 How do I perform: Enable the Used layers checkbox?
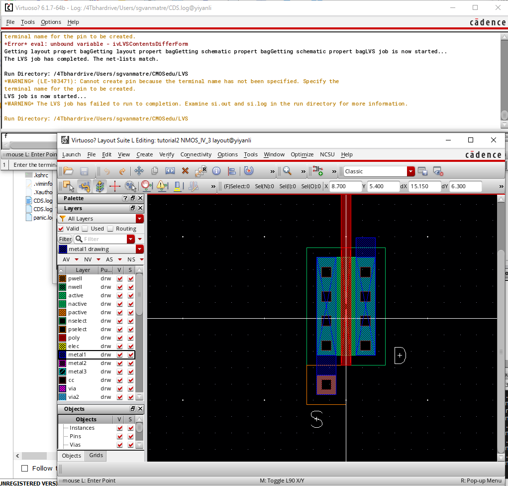click(85, 229)
